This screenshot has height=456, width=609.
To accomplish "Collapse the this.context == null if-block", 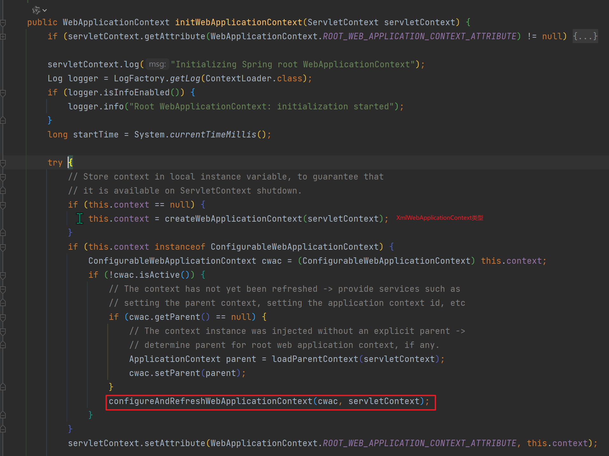I will tap(3, 205).
